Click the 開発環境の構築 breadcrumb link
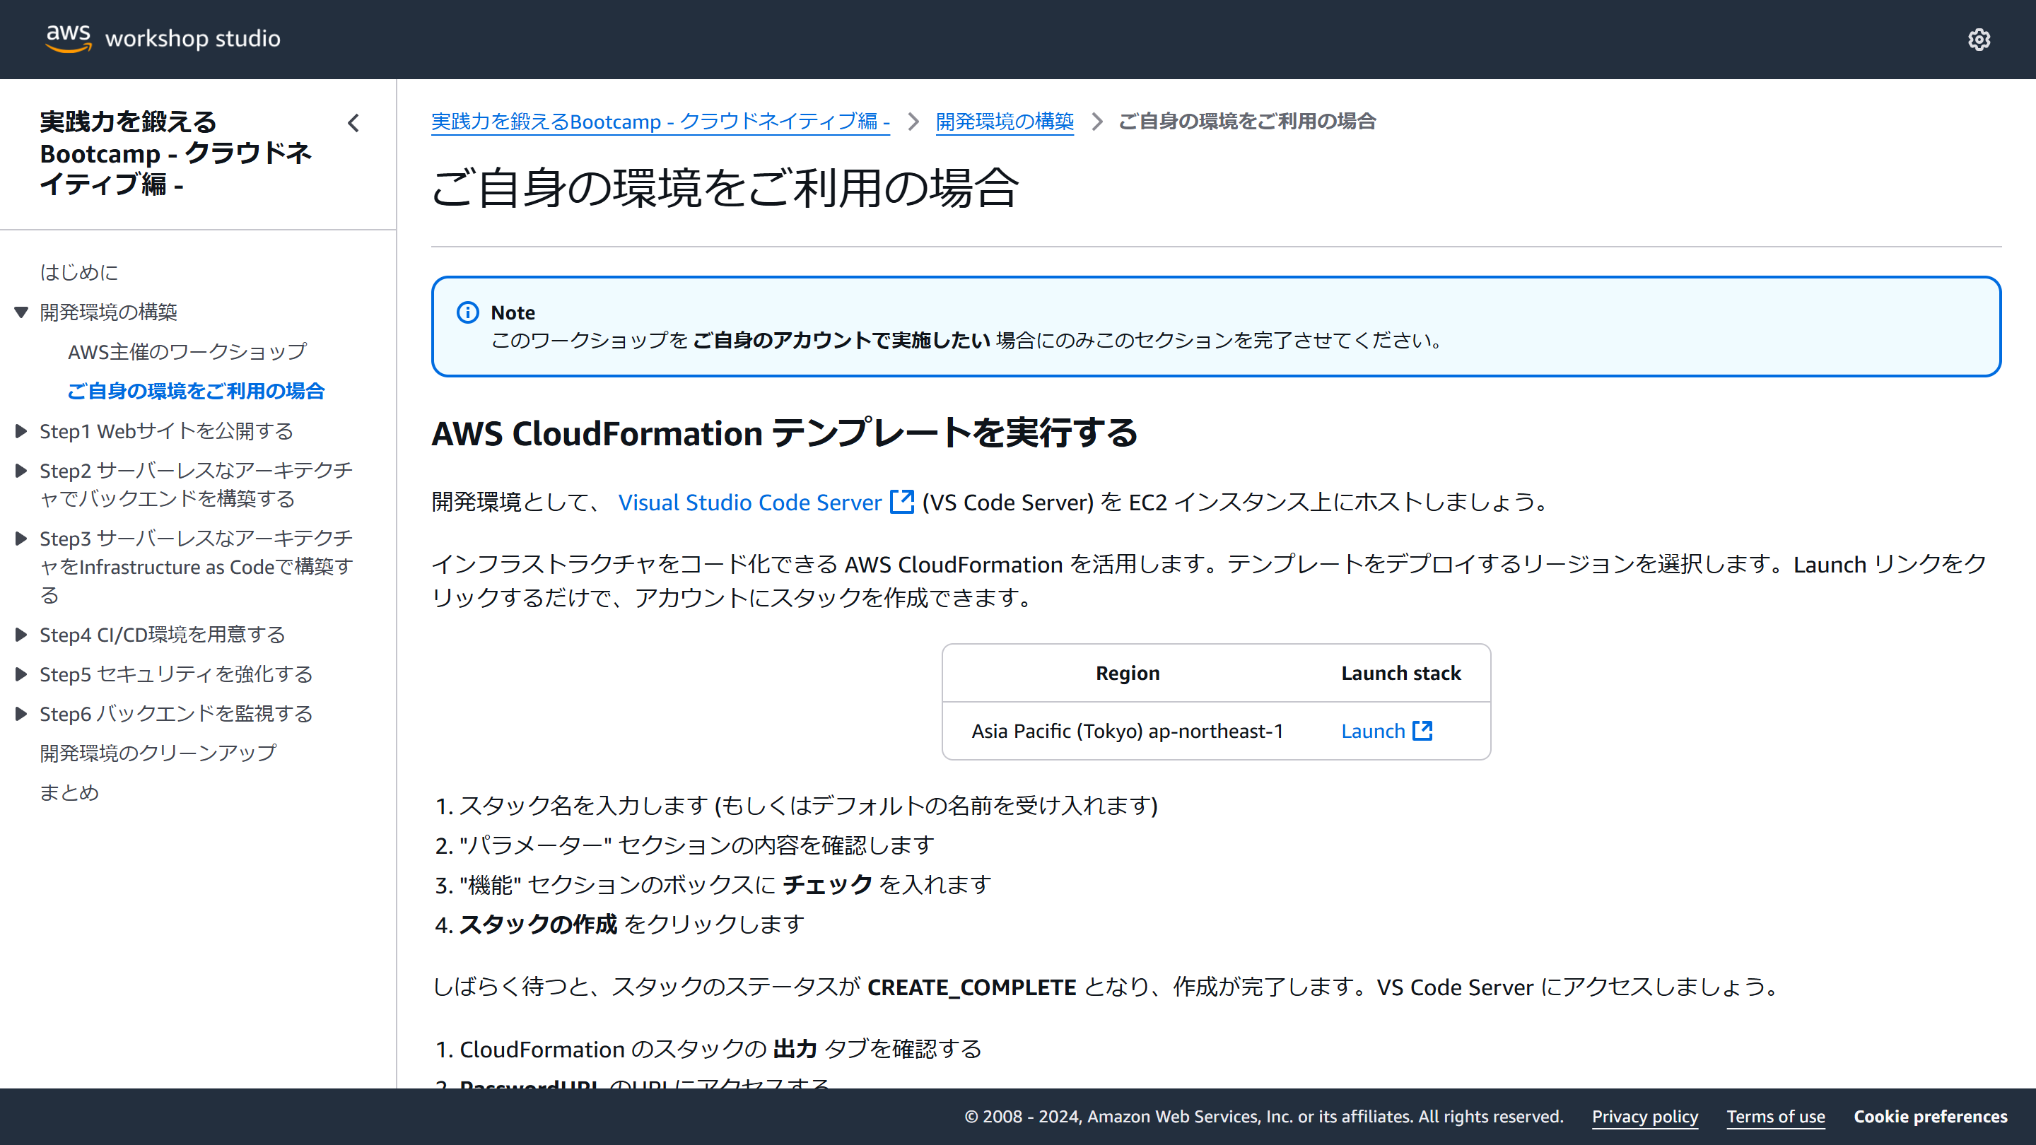2036x1145 pixels. [1004, 122]
